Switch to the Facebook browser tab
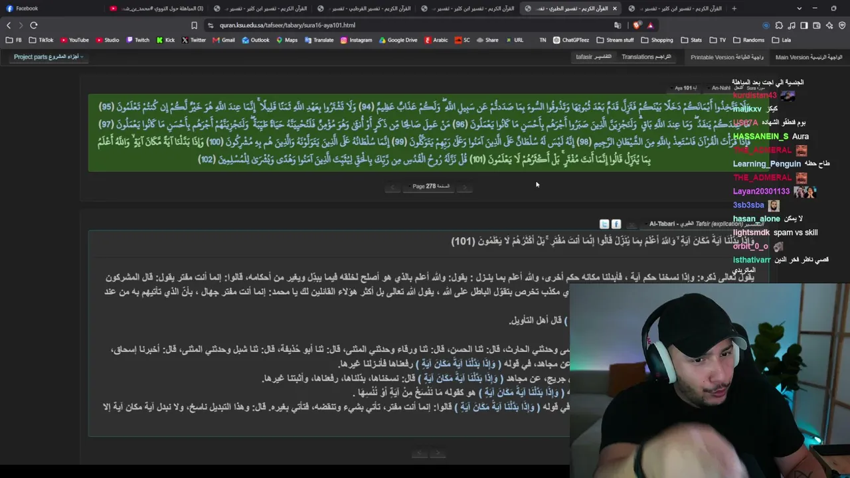Image resolution: width=850 pixels, height=478 pixels. (53, 9)
